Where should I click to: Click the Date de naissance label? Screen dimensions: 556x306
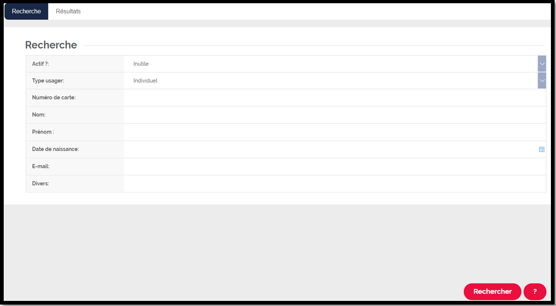[55, 149]
